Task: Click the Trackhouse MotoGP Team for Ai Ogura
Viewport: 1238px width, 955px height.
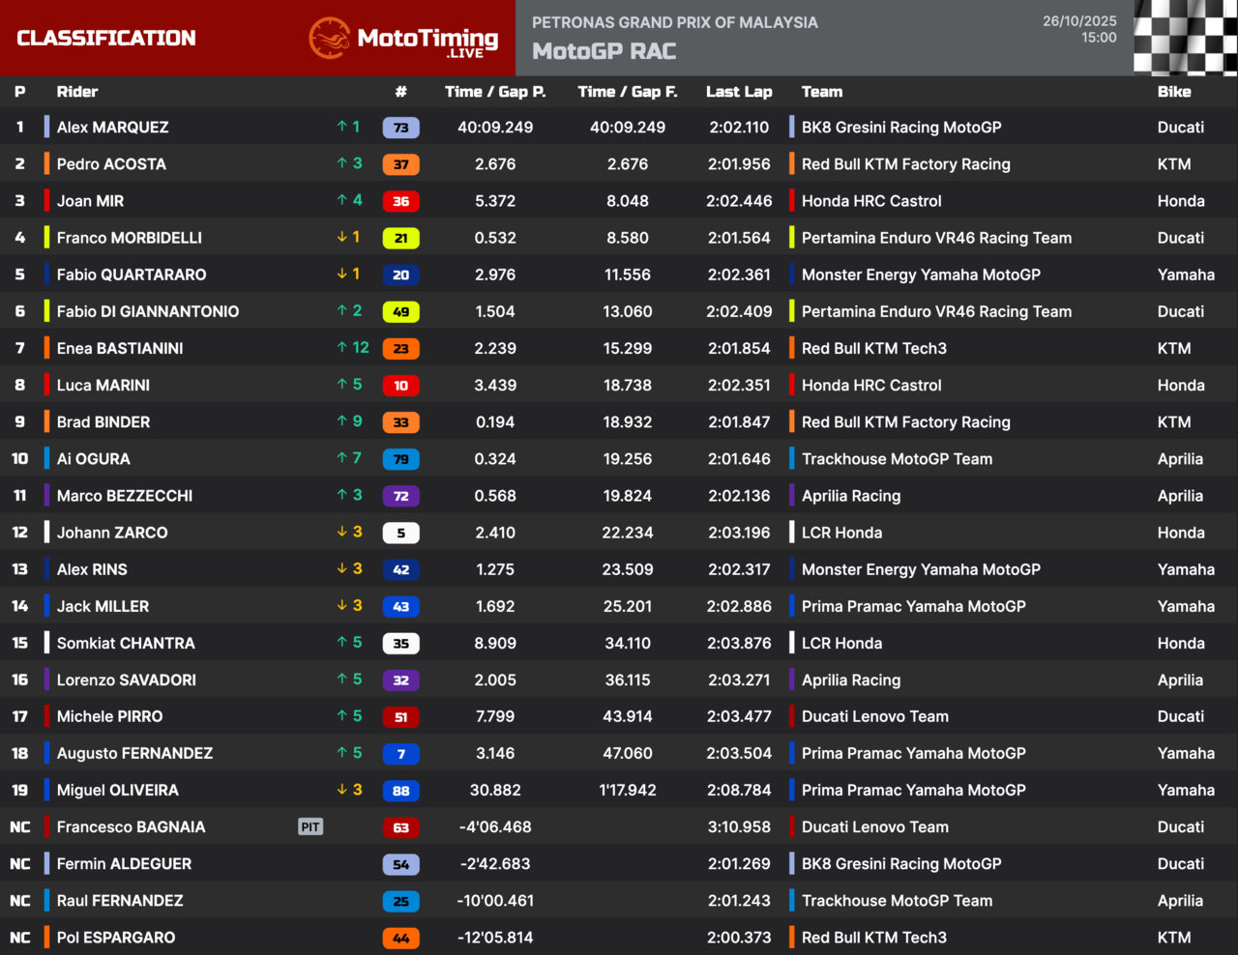Action: (x=897, y=459)
